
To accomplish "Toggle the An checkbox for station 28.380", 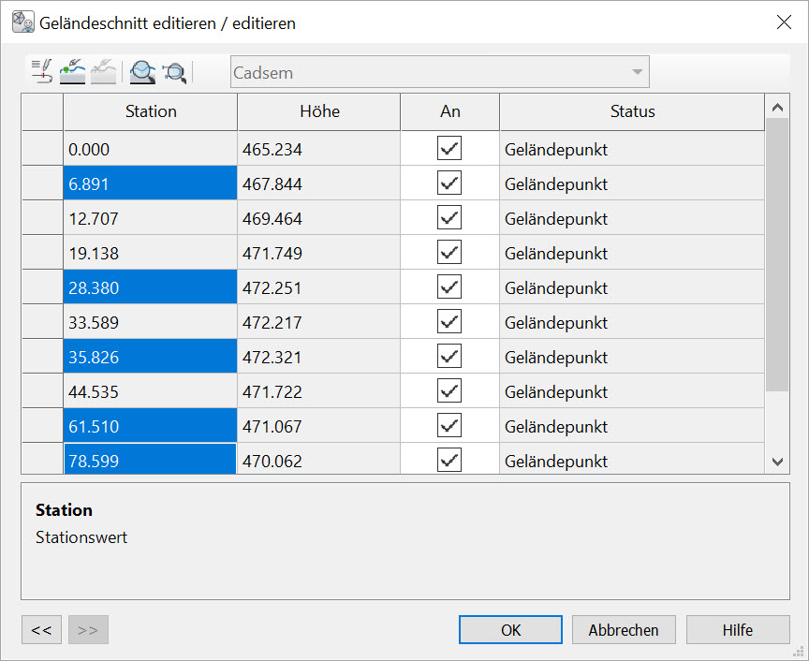I will point(449,287).
